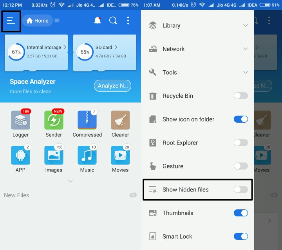Tap 'more files to clean' text
The width and height of the screenshot is (282, 250).
click(x=31, y=91)
